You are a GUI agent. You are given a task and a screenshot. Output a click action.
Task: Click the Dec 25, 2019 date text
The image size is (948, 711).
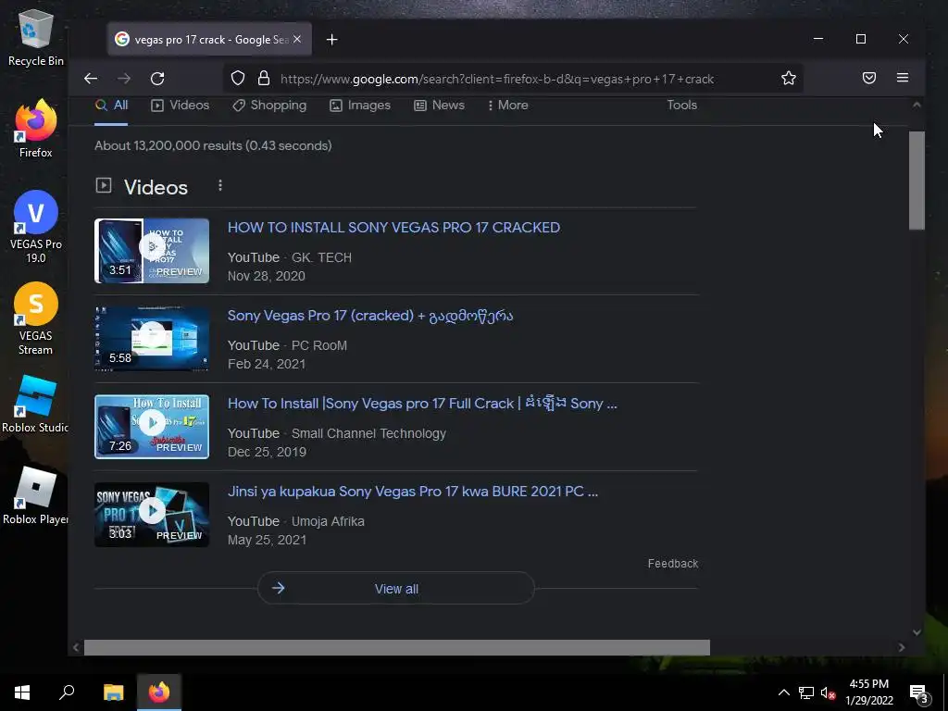(x=267, y=452)
